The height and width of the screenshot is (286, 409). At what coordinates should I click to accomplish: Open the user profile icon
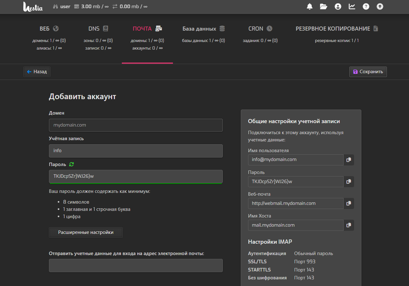tap(338, 7)
